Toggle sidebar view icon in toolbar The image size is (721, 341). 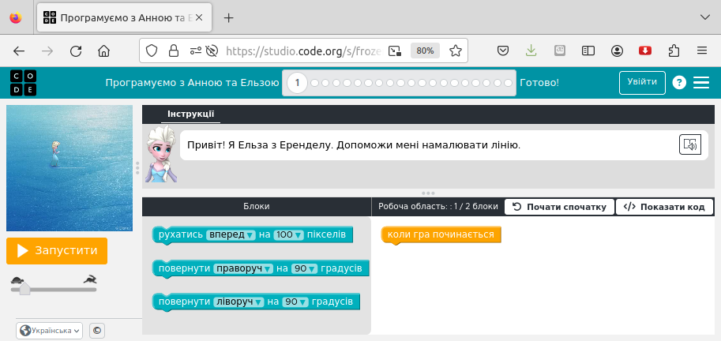tap(588, 51)
